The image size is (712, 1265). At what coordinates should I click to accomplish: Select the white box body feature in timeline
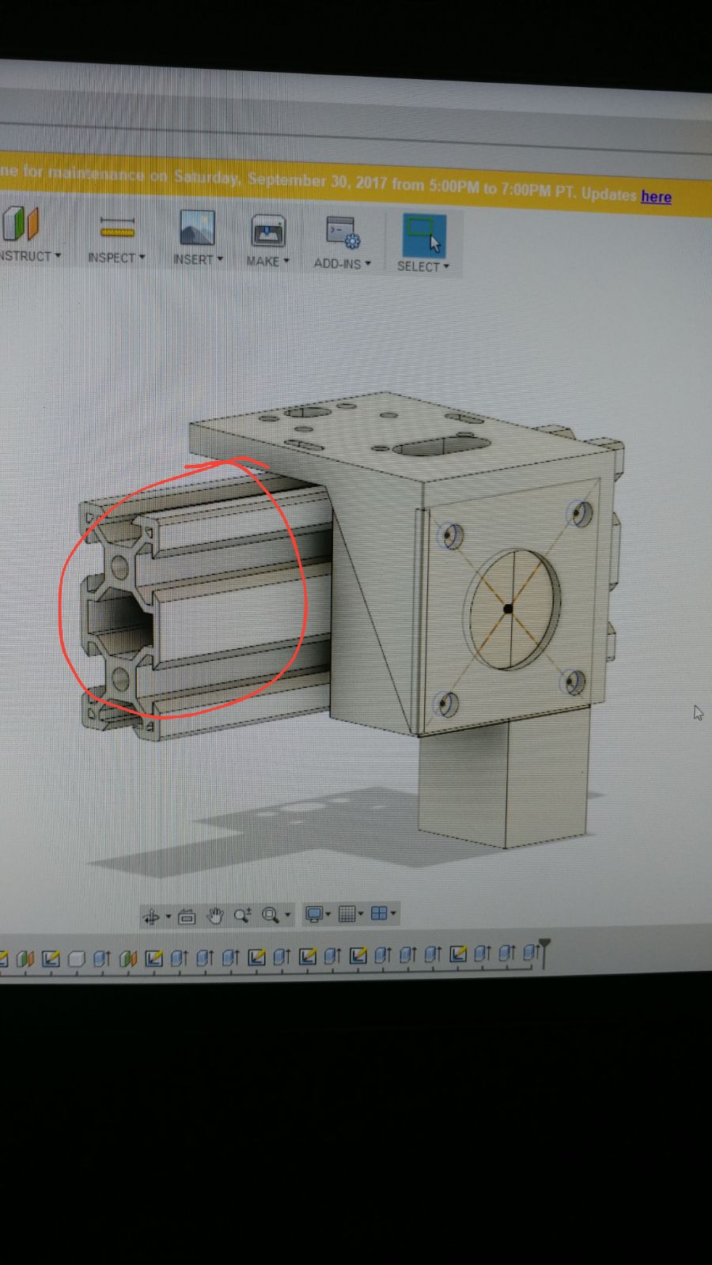[76, 959]
